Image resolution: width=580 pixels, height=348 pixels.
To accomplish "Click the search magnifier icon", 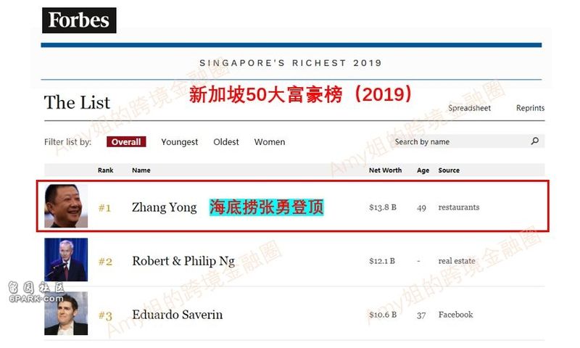I will (535, 141).
